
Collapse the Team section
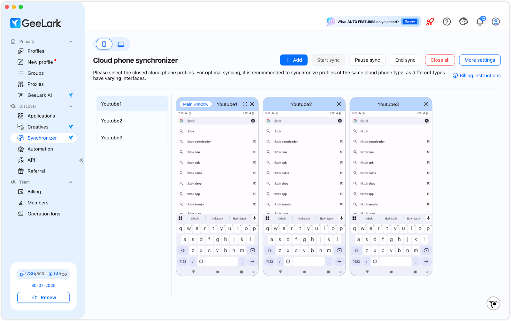71,182
